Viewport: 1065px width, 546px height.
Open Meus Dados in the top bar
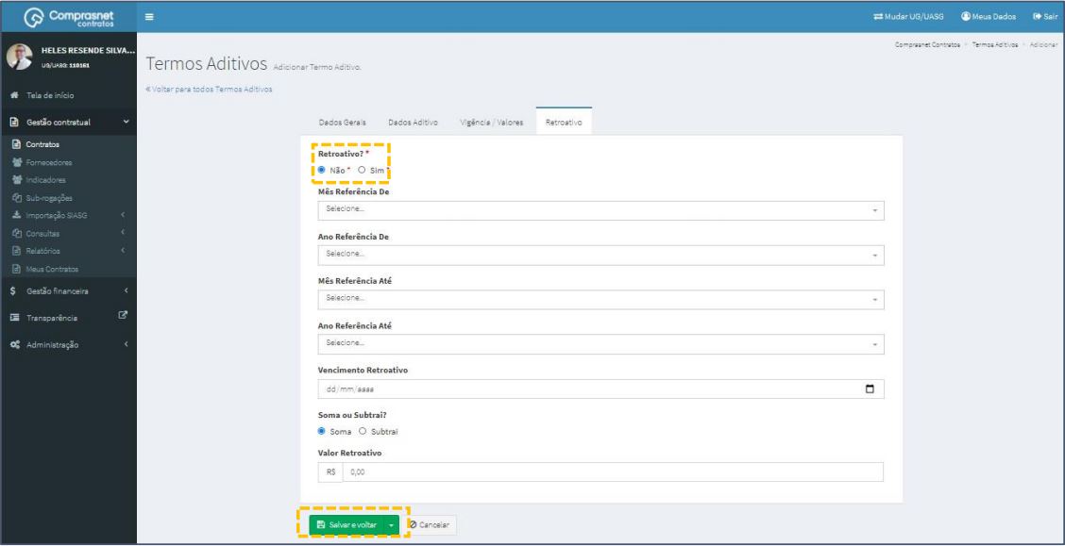click(989, 17)
